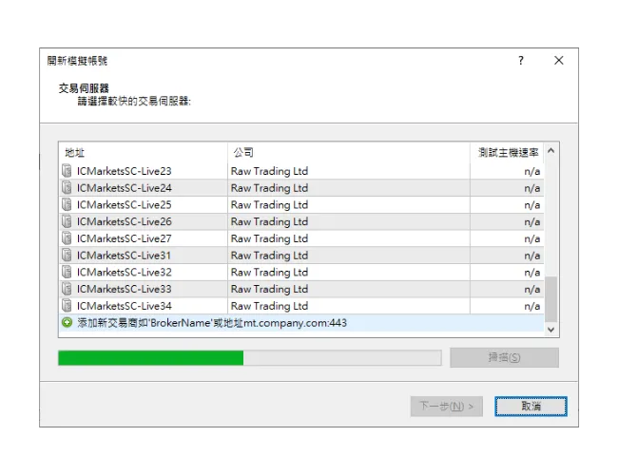Sort by the 測試主機速率 column header
The width and height of the screenshot is (618, 475).
(507, 152)
